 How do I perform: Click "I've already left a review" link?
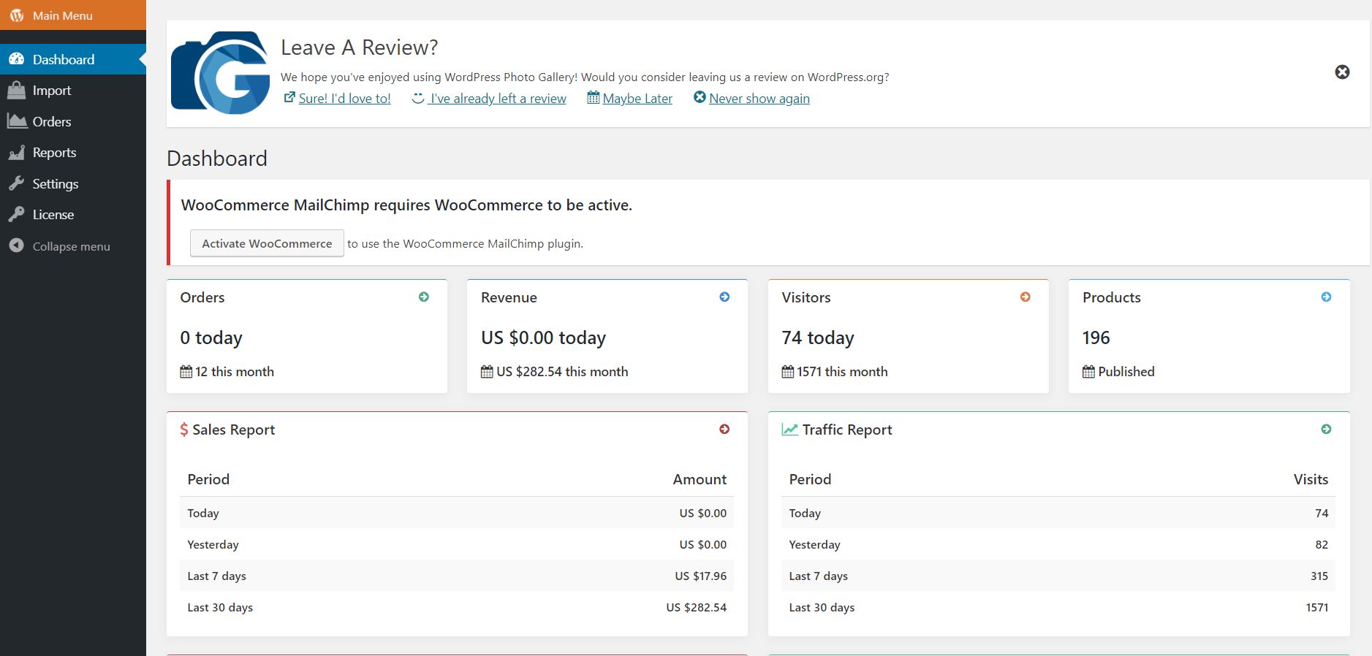pos(498,99)
